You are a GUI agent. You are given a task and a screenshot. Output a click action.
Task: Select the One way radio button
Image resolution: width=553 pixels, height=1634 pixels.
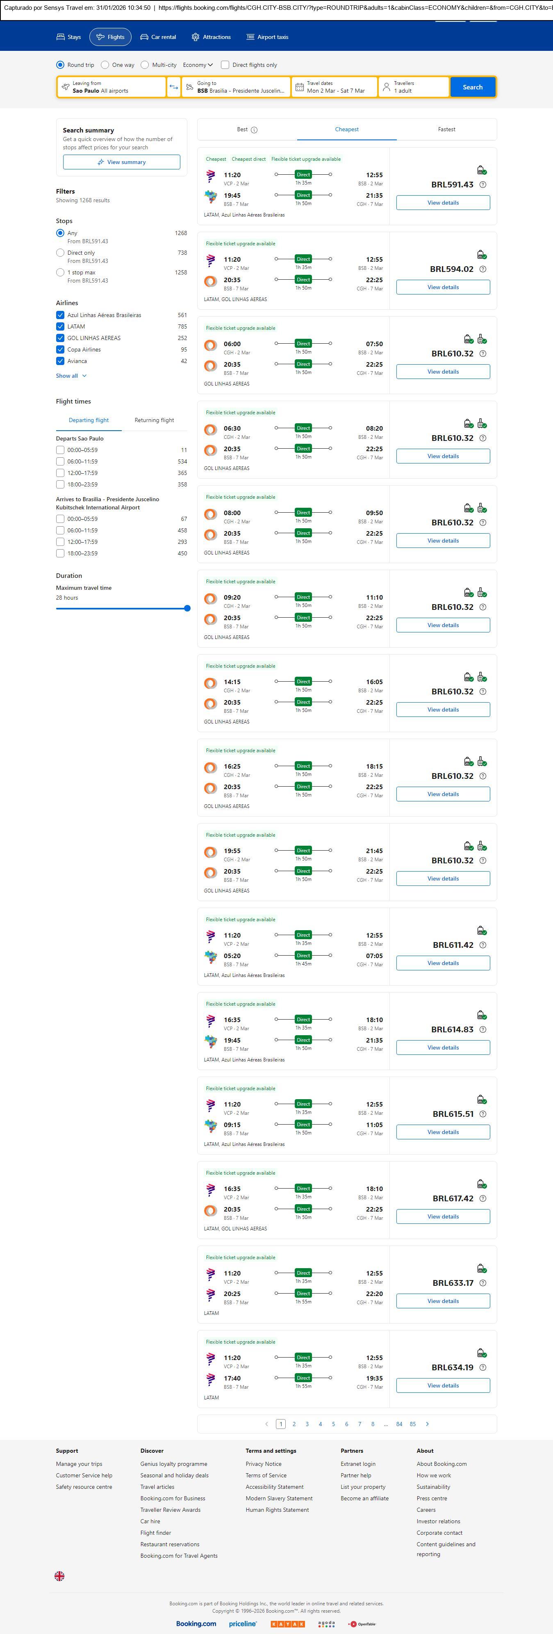pyautogui.click(x=105, y=65)
